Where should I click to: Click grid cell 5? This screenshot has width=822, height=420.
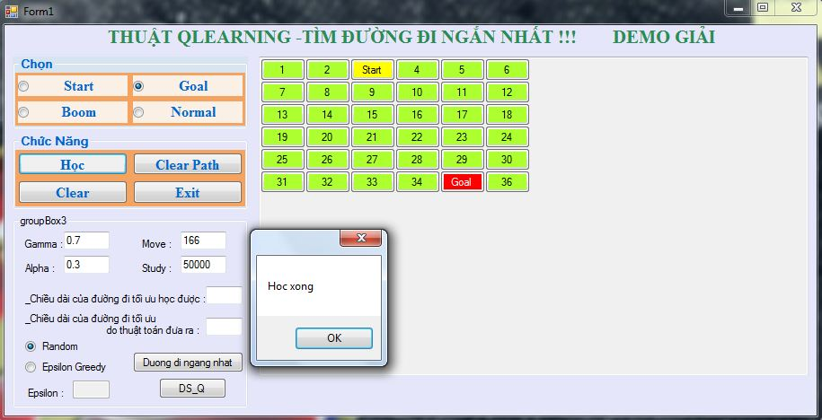coord(462,70)
